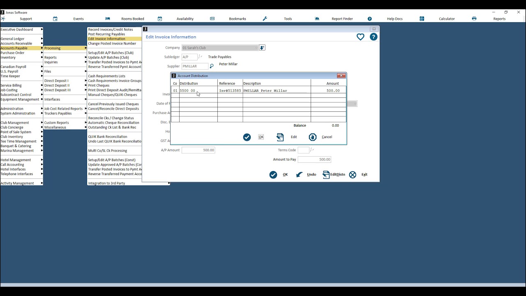Open the Events calendar icon
Screen dimensions: 526x296
point(55,18)
